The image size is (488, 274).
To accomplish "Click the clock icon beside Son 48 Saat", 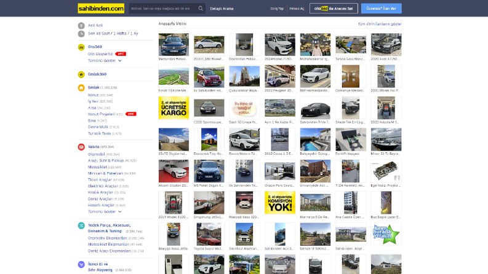I will pos(81,34).
